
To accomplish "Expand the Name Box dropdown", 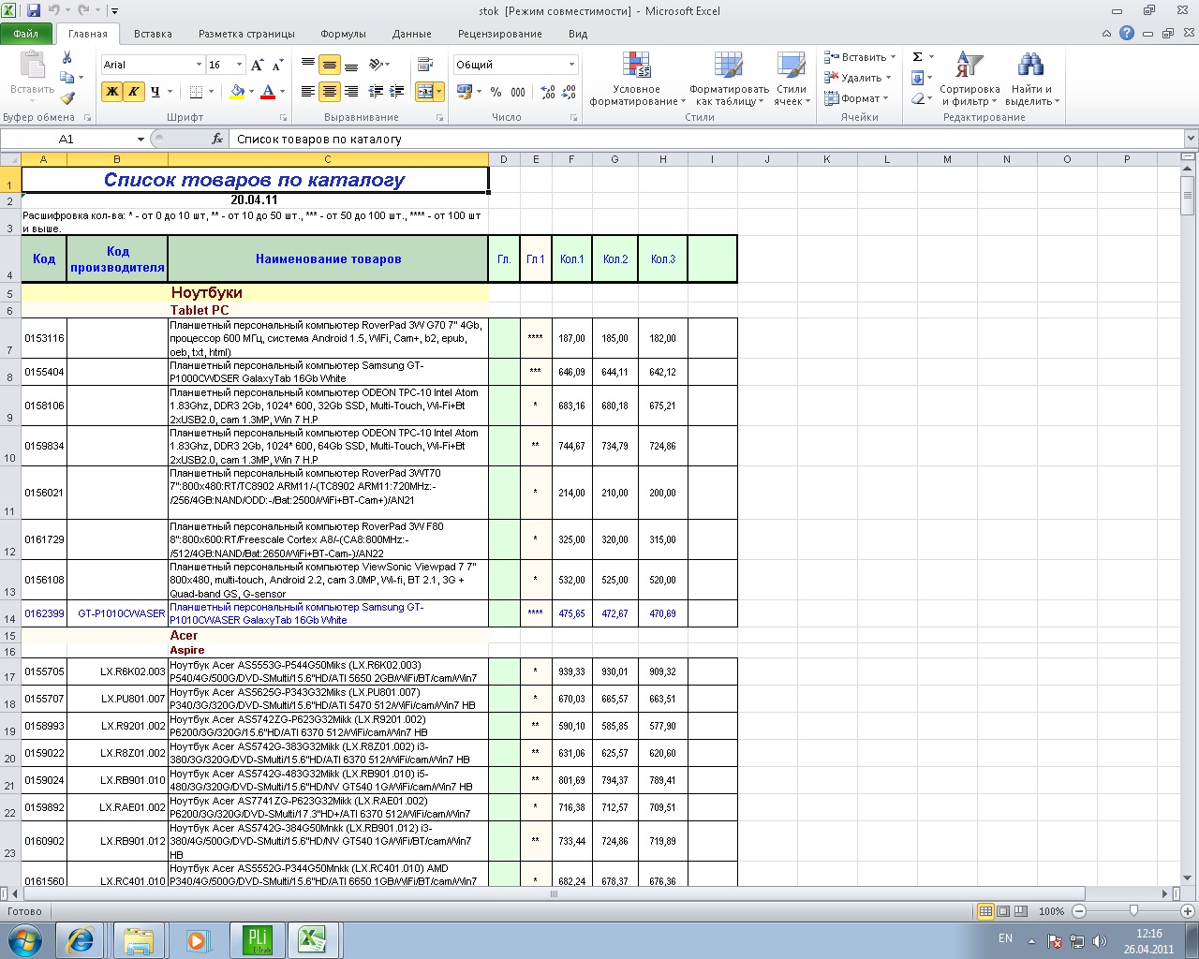I will coord(141,139).
